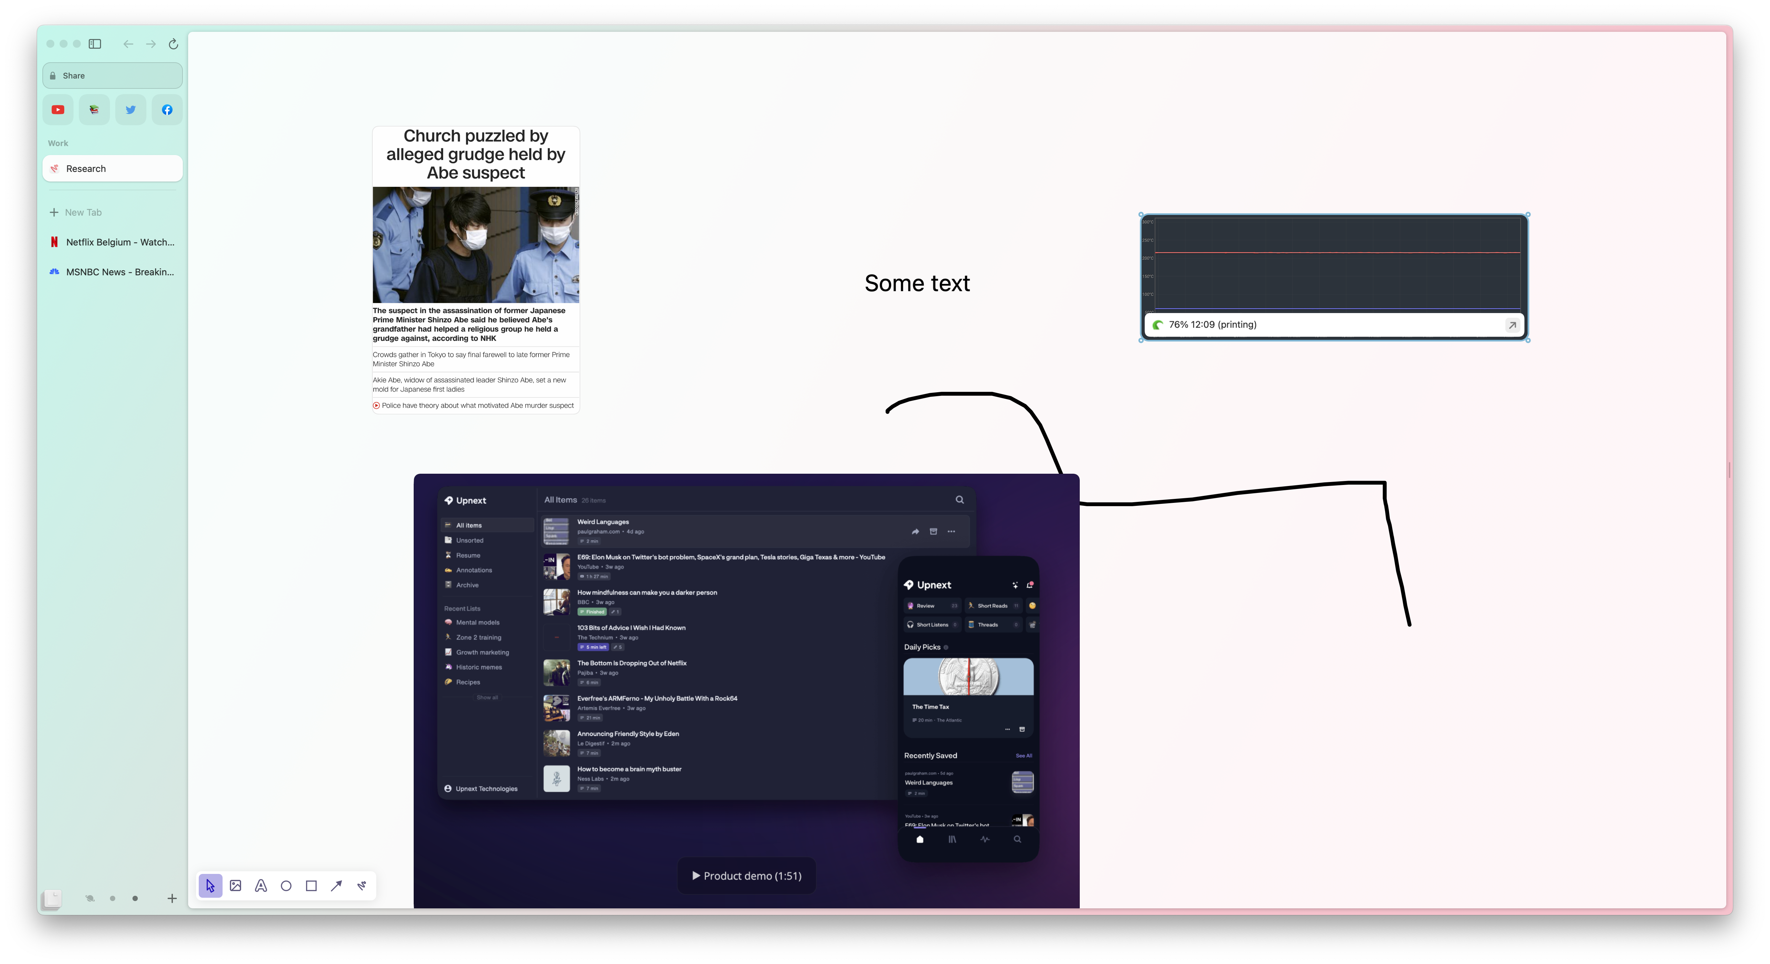
Task: Toggle the sidebar visibility icon
Action: [95, 44]
